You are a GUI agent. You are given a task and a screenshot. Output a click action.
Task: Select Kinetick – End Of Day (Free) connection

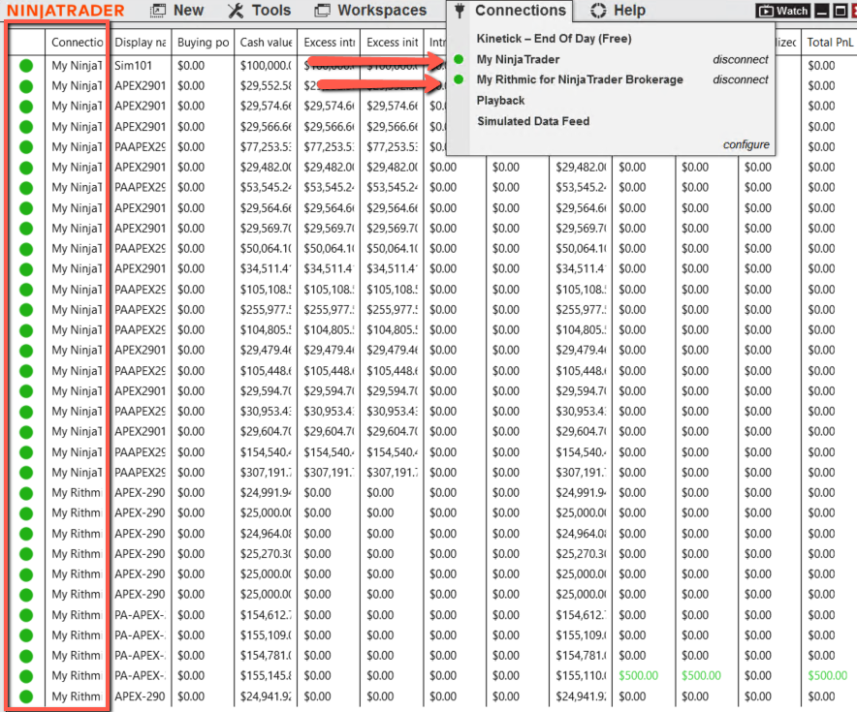tap(554, 38)
